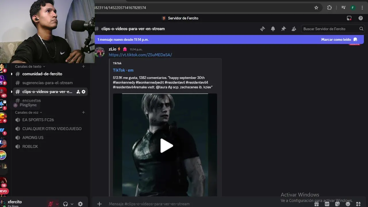
Task: Open xfercito user profile panel
Action: tap(14, 203)
